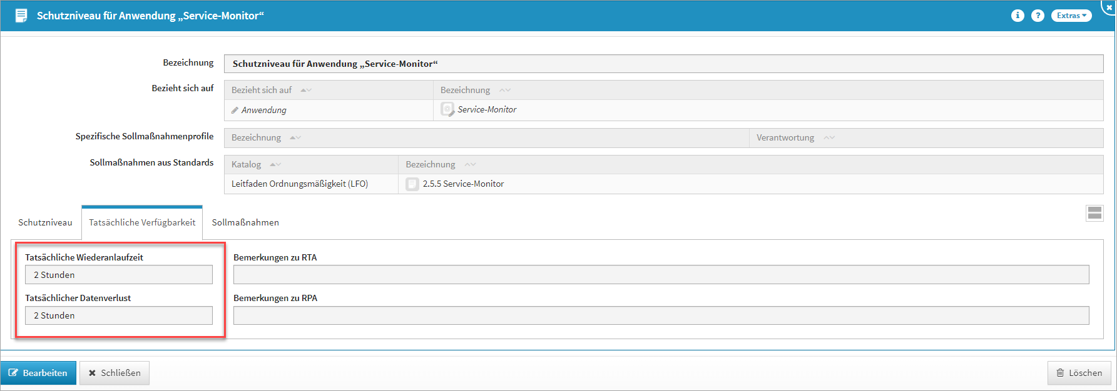
Task: Click the Service-Monitor application icon
Action: [x=447, y=109]
